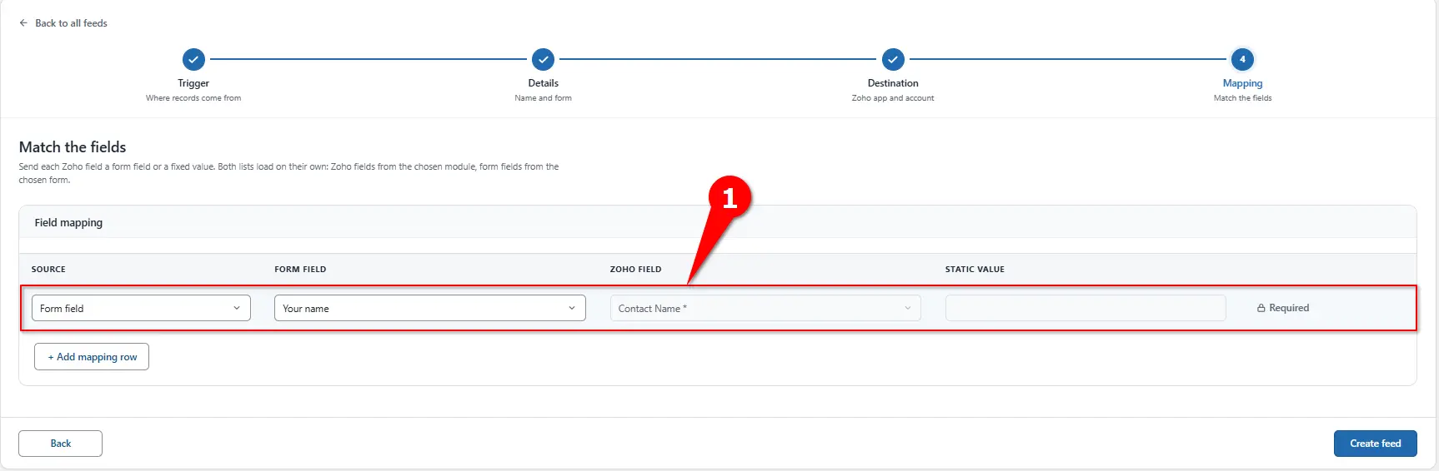Click the Static Value input box
Screen dimensions: 1439x471
pyautogui.click(x=1086, y=308)
